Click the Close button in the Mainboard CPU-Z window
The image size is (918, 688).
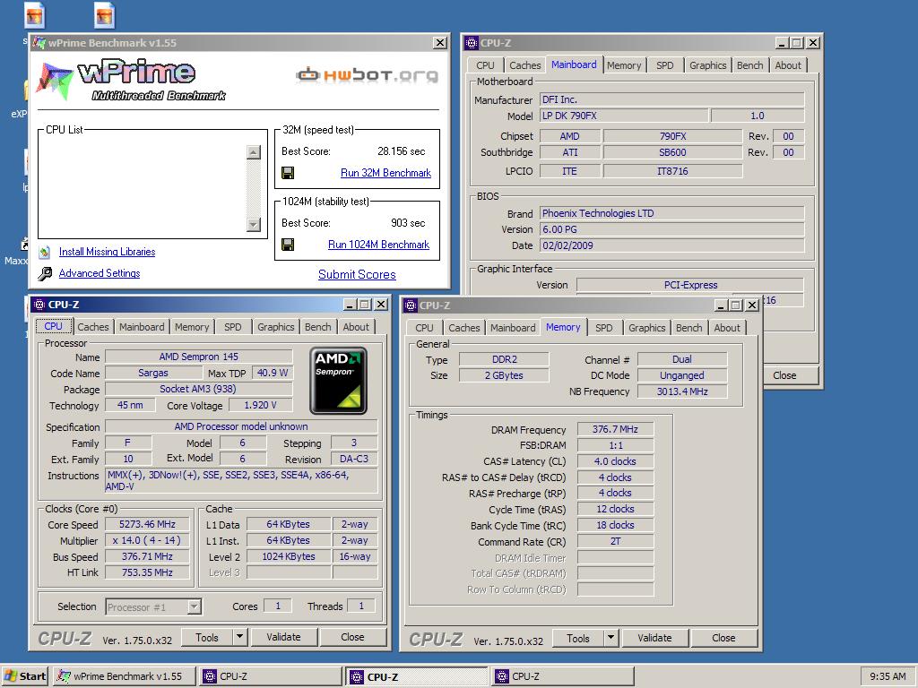(x=784, y=375)
